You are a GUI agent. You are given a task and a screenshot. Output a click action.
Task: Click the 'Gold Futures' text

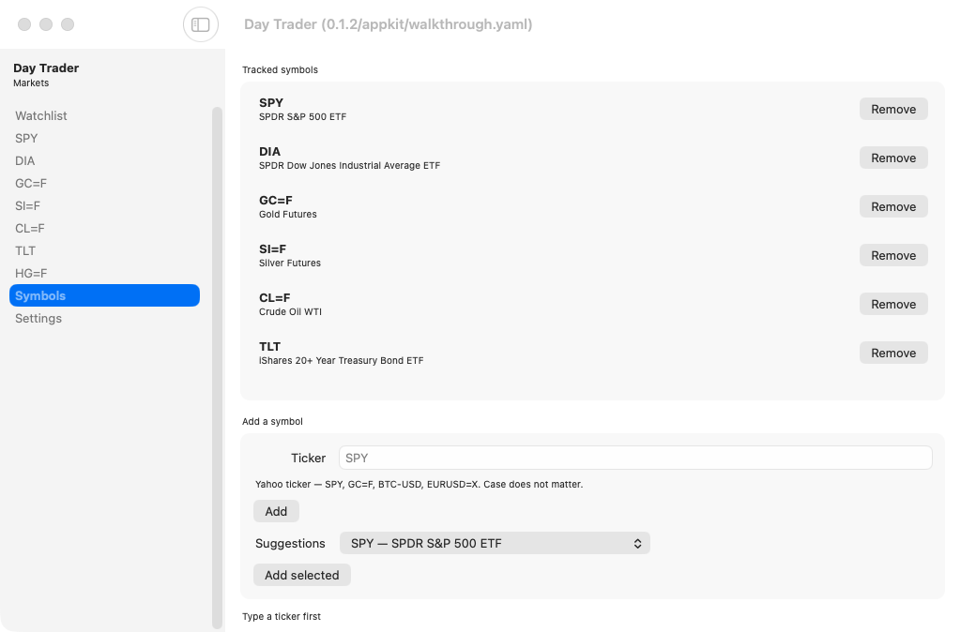[x=287, y=215]
